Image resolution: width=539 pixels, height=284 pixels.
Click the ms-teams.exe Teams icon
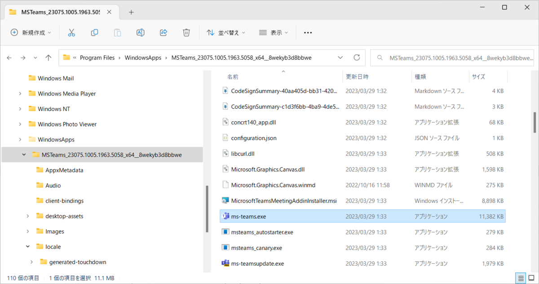click(x=225, y=216)
